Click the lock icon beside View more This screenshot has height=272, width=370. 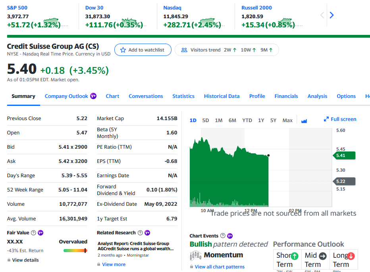pyautogui.click(x=98, y=264)
